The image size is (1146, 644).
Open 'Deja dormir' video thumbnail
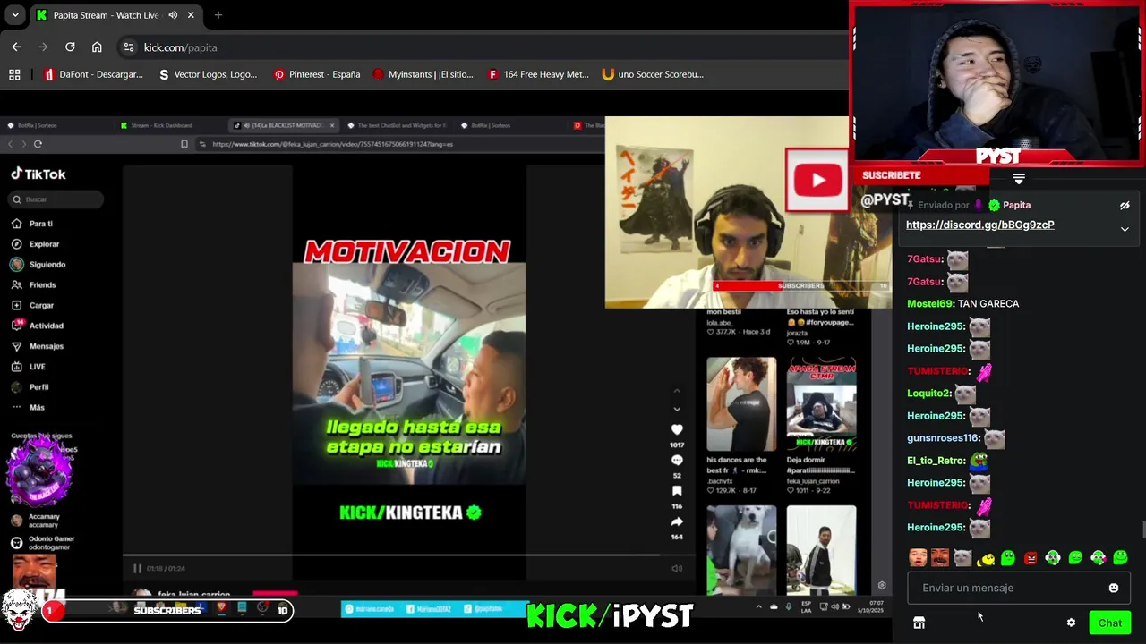pyautogui.click(x=821, y=404)
